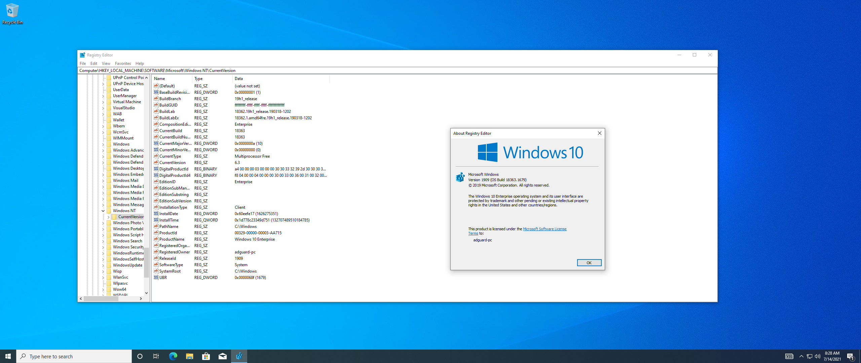Open the Favorites menu

click(x=123, y=63)
